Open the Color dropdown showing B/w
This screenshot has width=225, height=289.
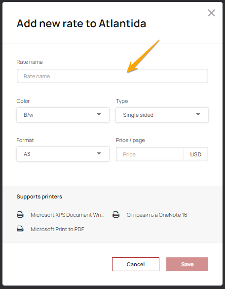[63, 115]
